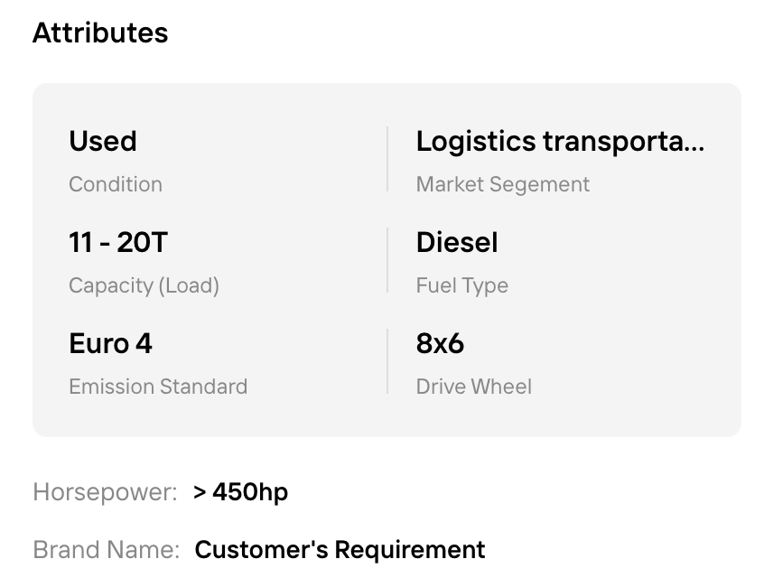Viewport: 764px width, 587px height.
Task: Select the Used condition value
Action: (x=103, y=141)
